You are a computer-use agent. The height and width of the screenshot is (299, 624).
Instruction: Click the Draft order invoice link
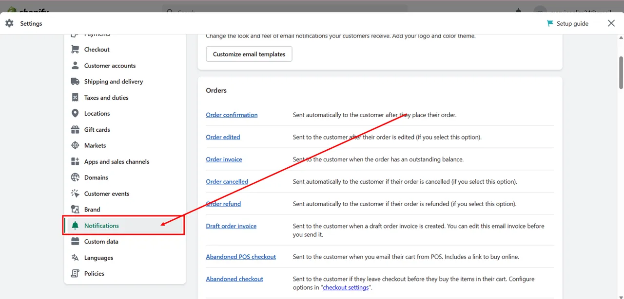(231, 226)
